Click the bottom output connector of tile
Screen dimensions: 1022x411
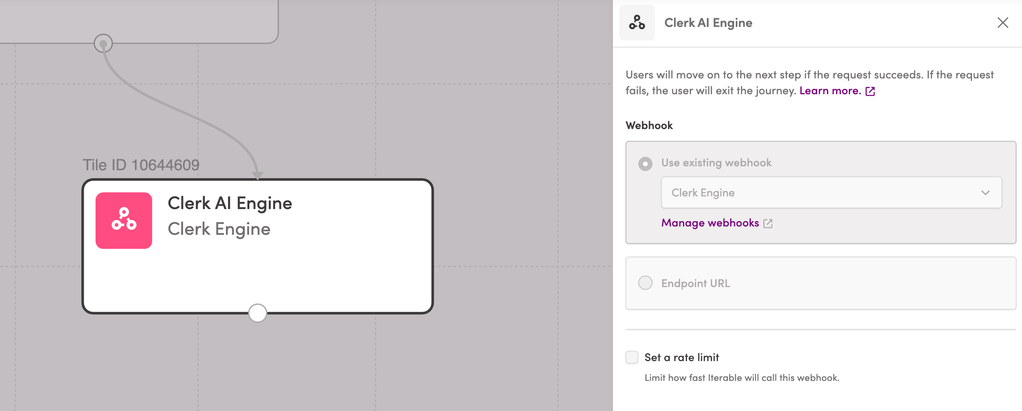pos(258,313)
